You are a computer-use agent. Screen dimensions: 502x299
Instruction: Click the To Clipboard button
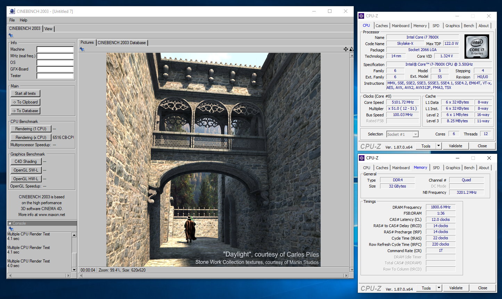pyautogui.click(x=25, y=102)
